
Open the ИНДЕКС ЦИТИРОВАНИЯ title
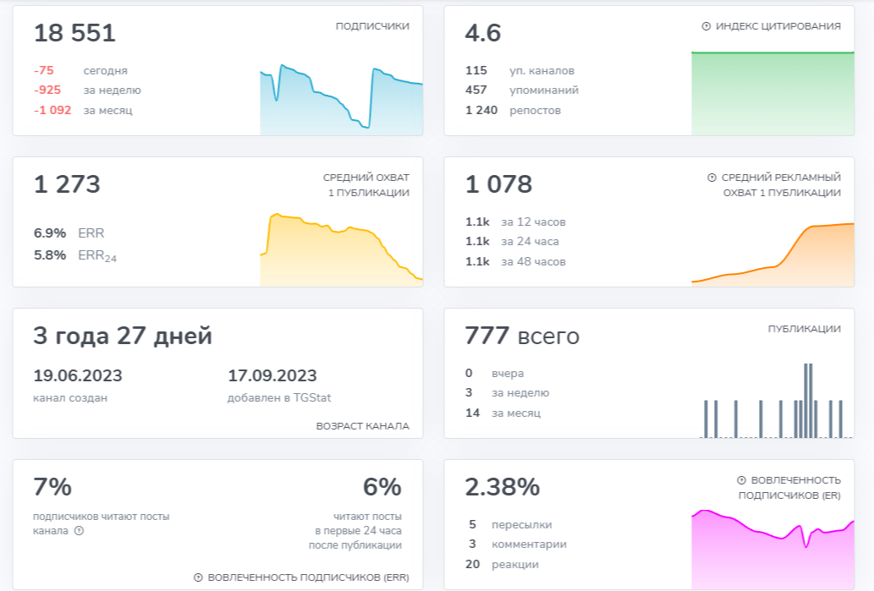click(778, 26)
